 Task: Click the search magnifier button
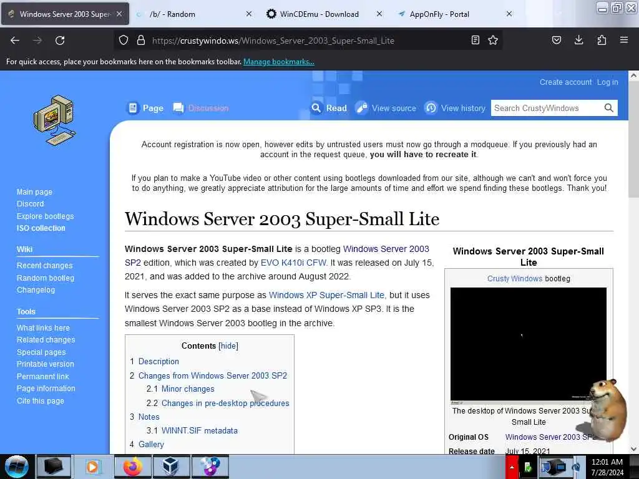pyautogui.click(x=609, y=108)
